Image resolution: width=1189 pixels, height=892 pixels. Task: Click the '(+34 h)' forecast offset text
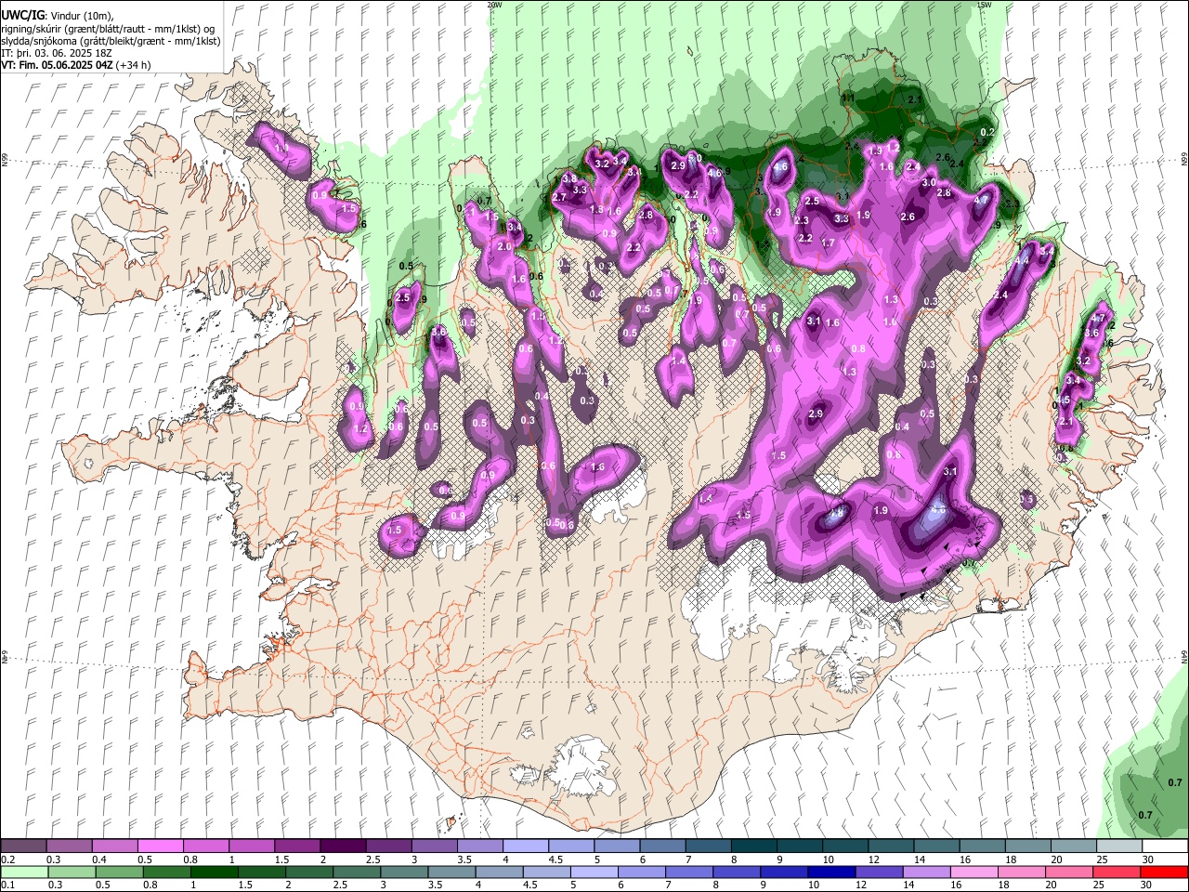point(134,65)
